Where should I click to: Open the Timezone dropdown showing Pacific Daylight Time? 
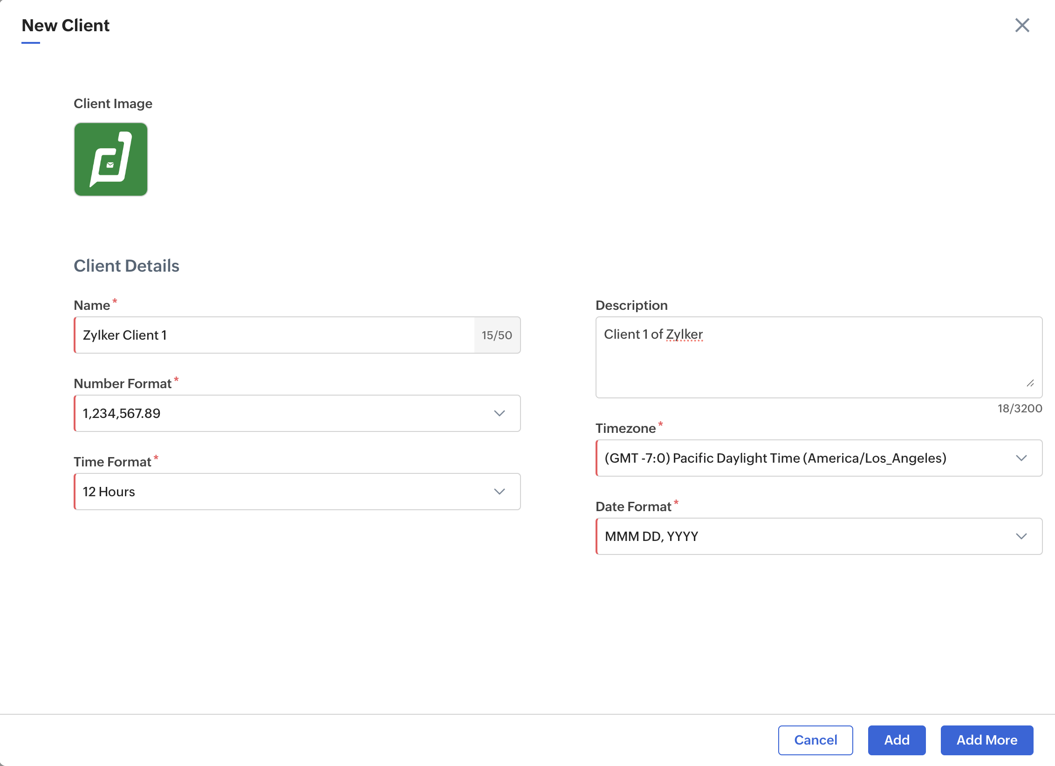coord(792,458)
